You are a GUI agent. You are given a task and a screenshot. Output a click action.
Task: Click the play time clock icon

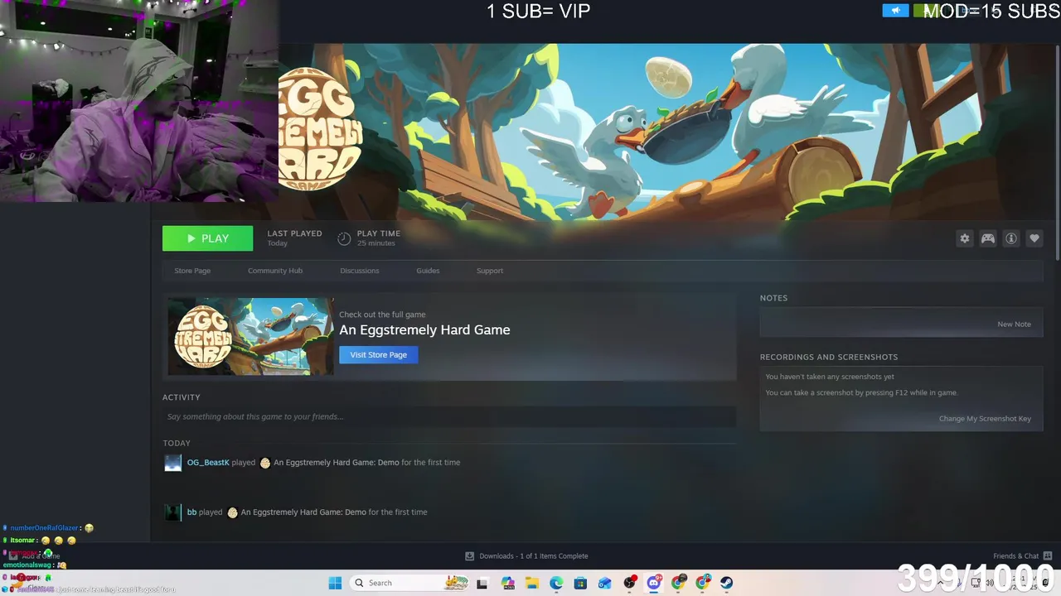click(x=344, y=238)
